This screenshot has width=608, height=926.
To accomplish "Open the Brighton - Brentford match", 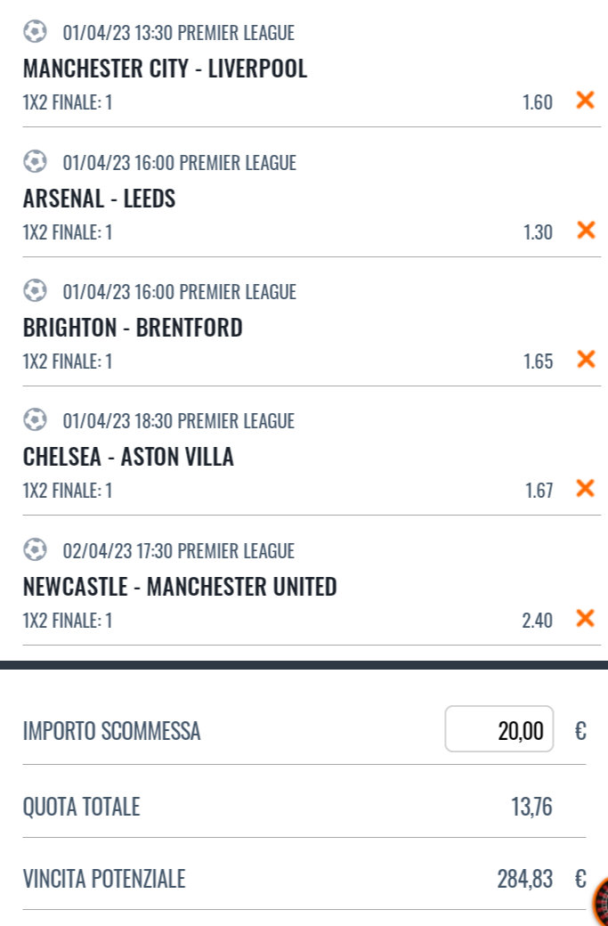I will [x=133, y=328].
